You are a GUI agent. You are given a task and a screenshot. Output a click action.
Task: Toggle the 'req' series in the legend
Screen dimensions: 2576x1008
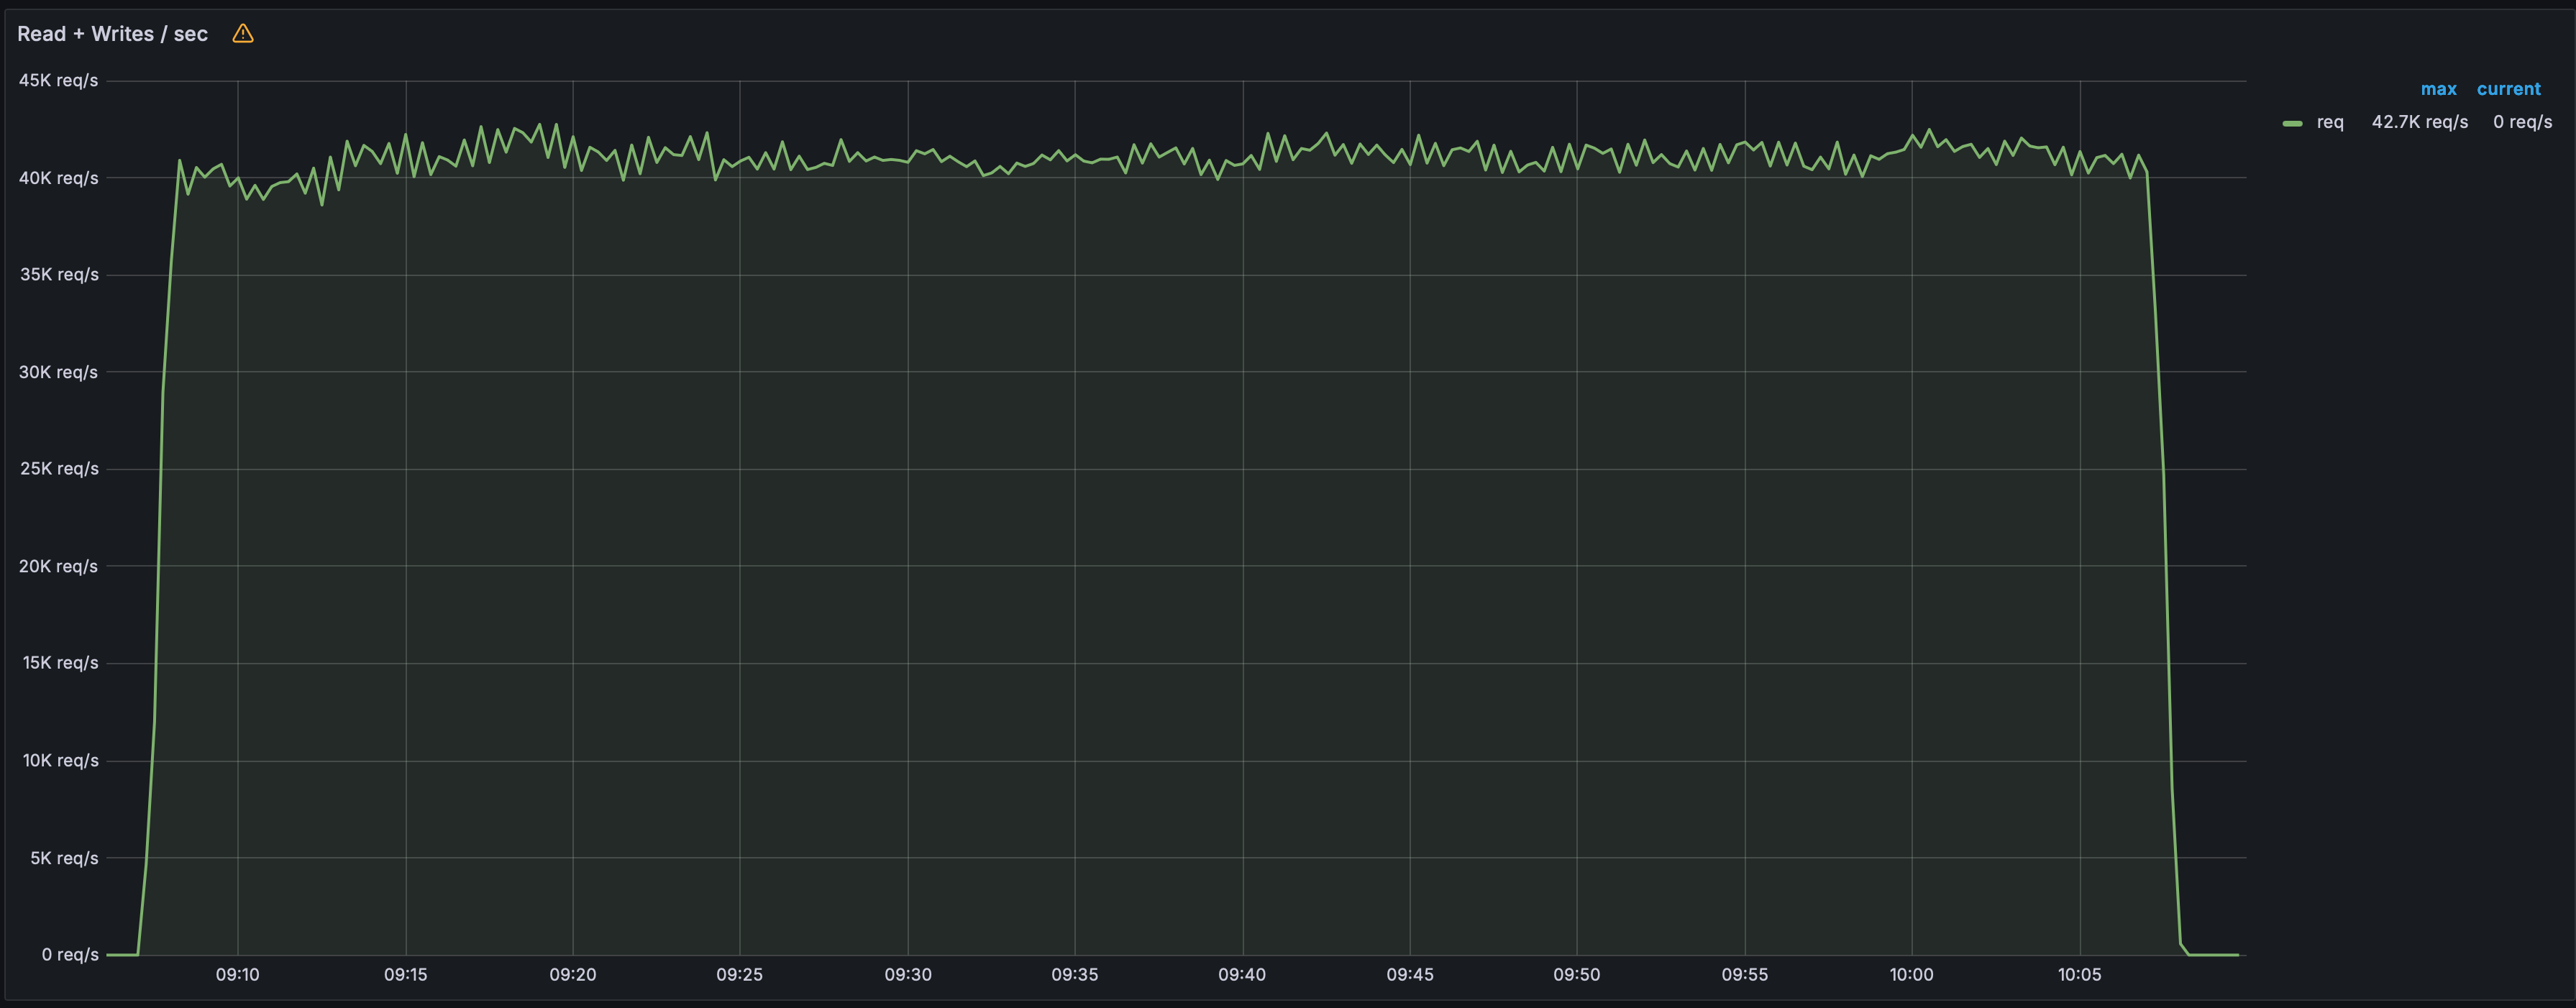(2329, 122)
